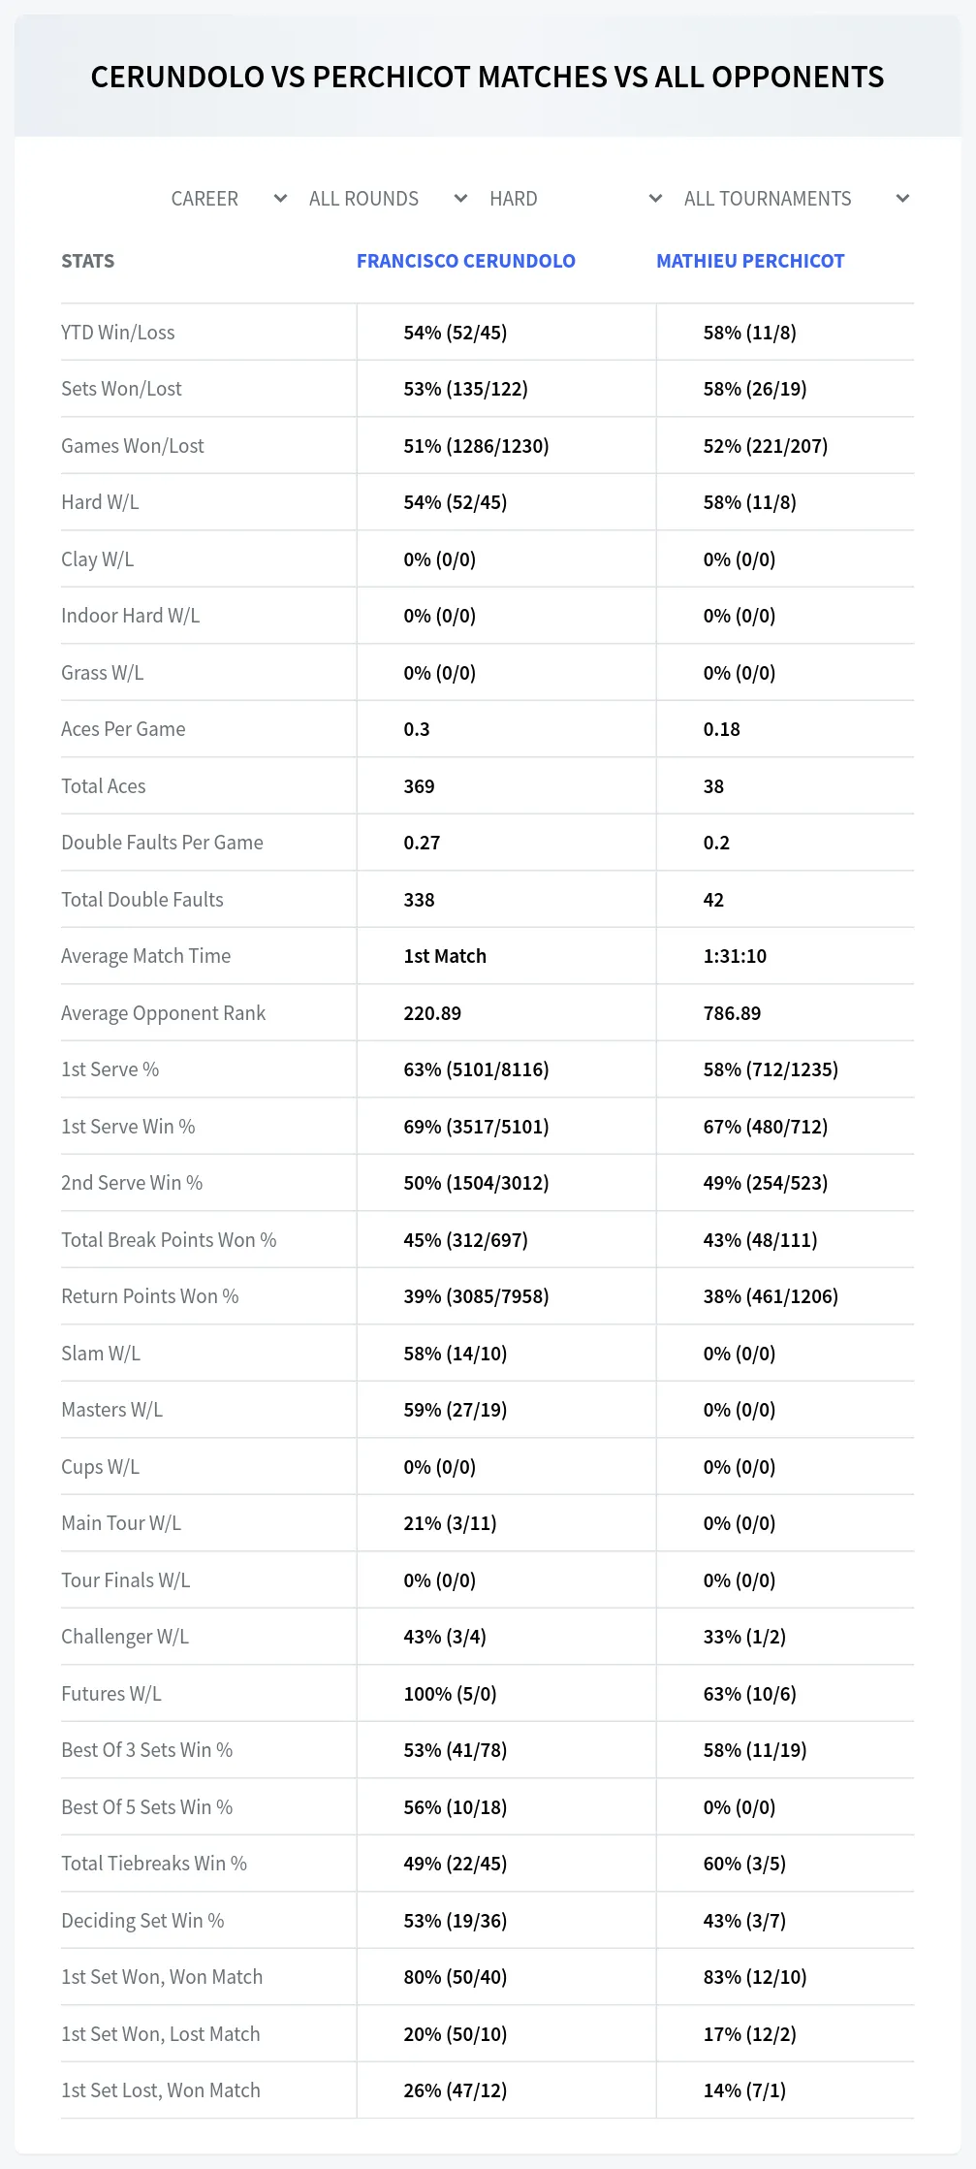Expand the ALL TOURNAMENTS dropdown
The height and width of the screenshot is (2169, 976).
[x=797, y=199]
